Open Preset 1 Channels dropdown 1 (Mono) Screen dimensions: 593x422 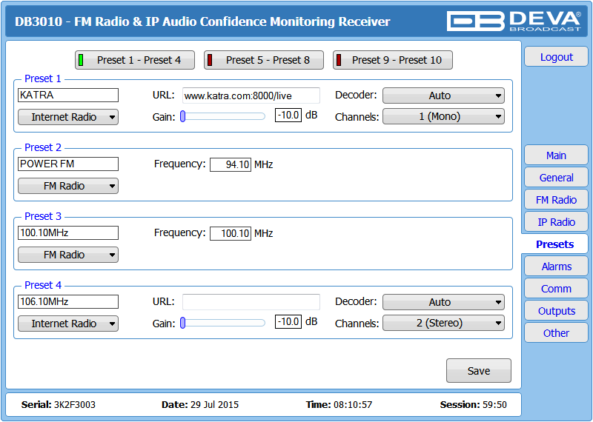(x=443, y=116)
